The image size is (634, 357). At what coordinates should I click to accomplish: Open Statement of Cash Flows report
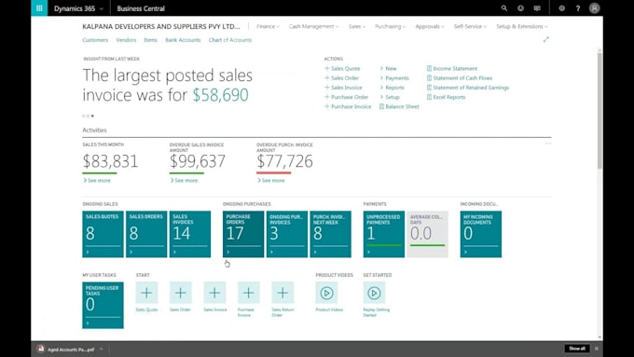(460, 78)
